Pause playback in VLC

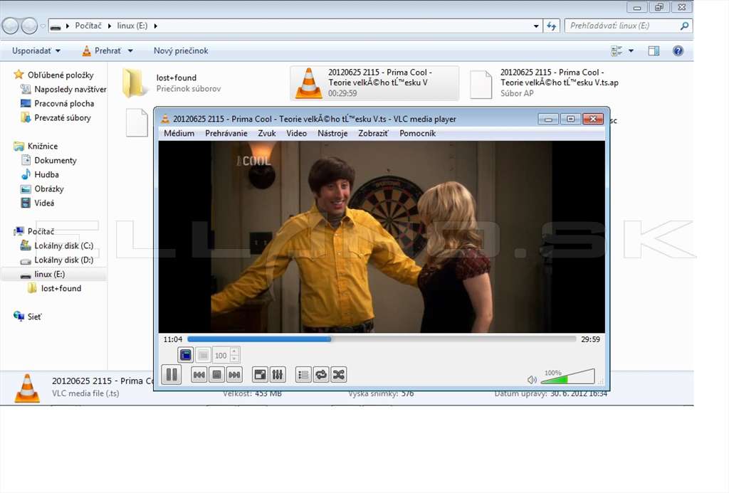coord(172,374)
